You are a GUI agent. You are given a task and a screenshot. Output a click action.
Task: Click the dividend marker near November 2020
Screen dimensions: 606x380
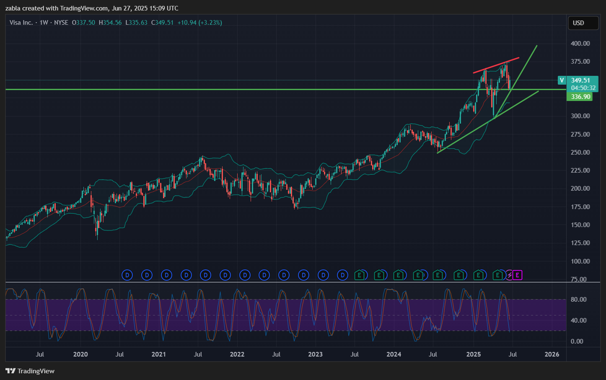point(147,275)
